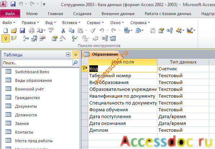This screenshot has width=215, height=149.
Task: Open the Switchboard Items table
Action: 32,72
